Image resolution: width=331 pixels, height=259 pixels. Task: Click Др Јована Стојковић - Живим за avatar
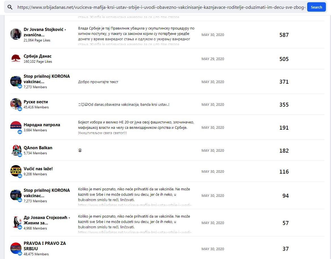[x=16, y=222]
